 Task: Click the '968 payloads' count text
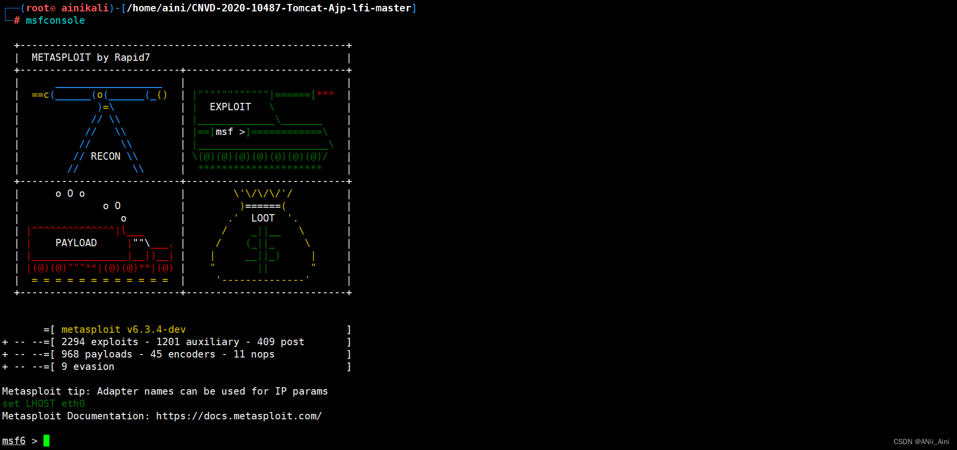pyautogui.click(x=97, y=354)
